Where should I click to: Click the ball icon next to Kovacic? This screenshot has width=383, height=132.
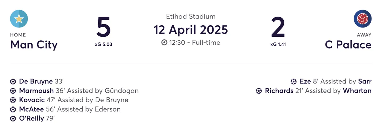pyautogui.click(x=13, y=100)
